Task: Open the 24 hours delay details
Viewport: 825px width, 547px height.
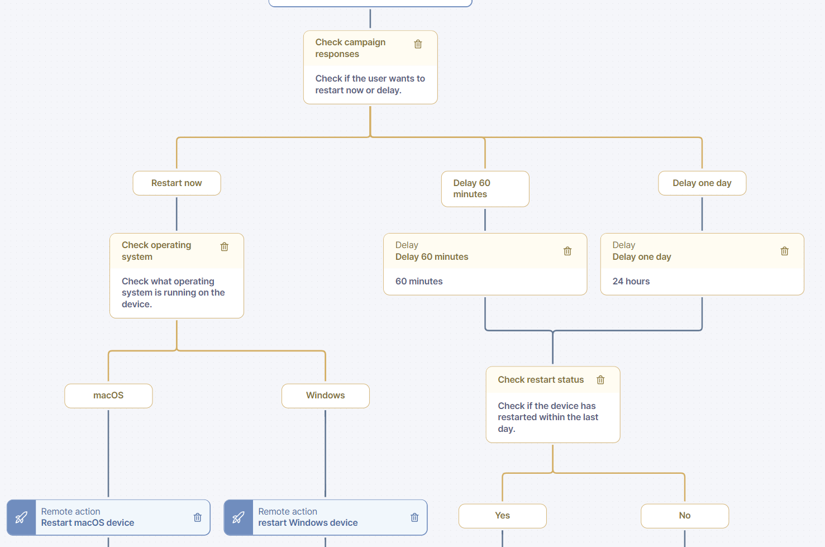Action: pyautogui.click(x=631, y=282)
